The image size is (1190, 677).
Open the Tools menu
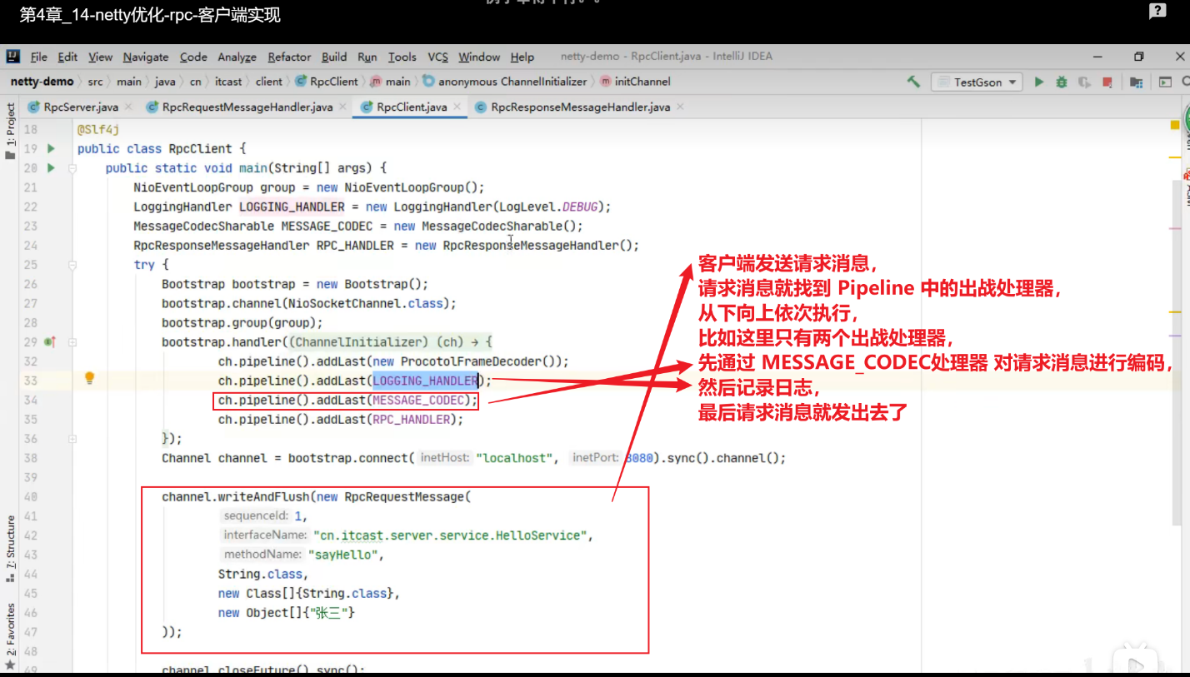pyautogui.click(x=402, y=57)
